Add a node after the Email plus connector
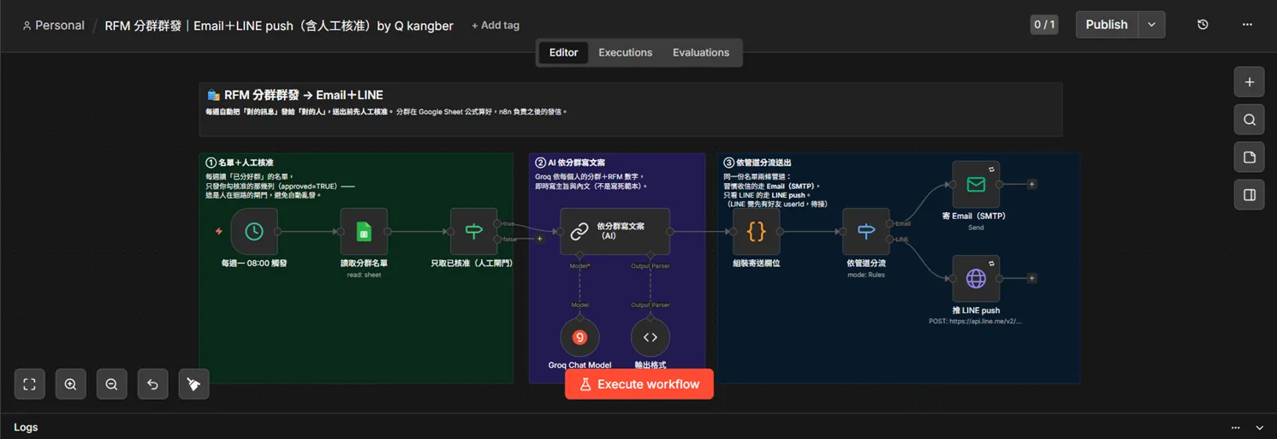The width and height of the screenshot is (1277, 439). coord(1032,184)
